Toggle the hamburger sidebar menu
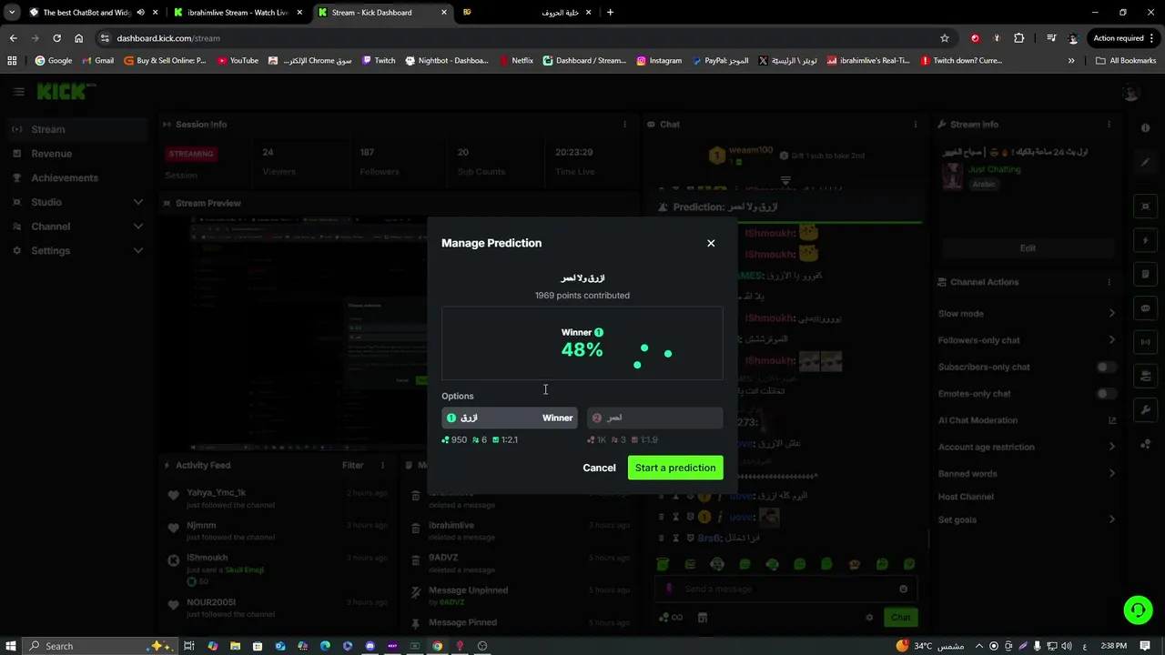 [x=18, y=92]
